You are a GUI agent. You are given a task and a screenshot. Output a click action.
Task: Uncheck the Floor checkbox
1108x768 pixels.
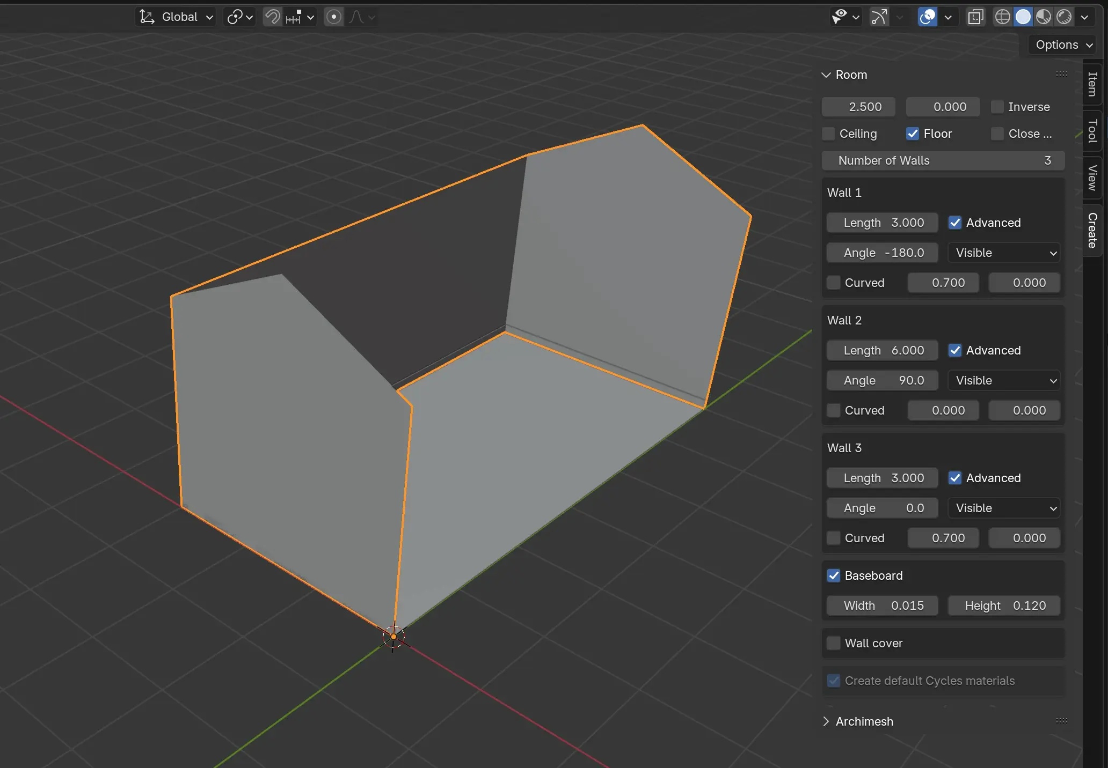[x=913, y=134]
